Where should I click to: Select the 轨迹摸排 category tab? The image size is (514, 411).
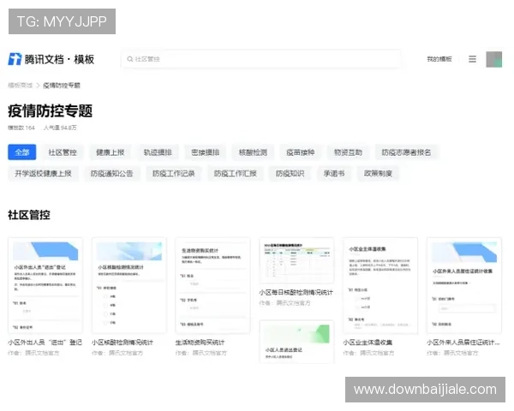(x=158, y=152)
